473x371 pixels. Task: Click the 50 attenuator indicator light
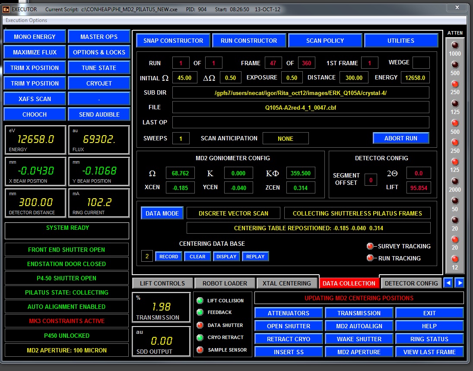(455, 201)
